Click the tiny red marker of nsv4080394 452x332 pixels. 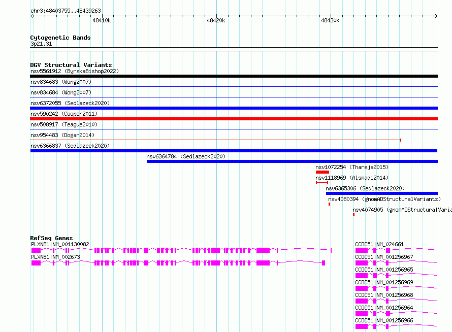329,204
